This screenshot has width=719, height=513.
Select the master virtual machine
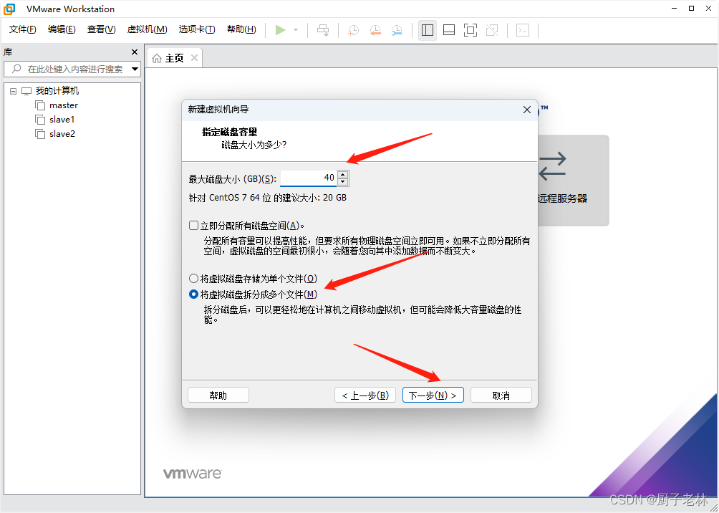[x=64, y=105]
